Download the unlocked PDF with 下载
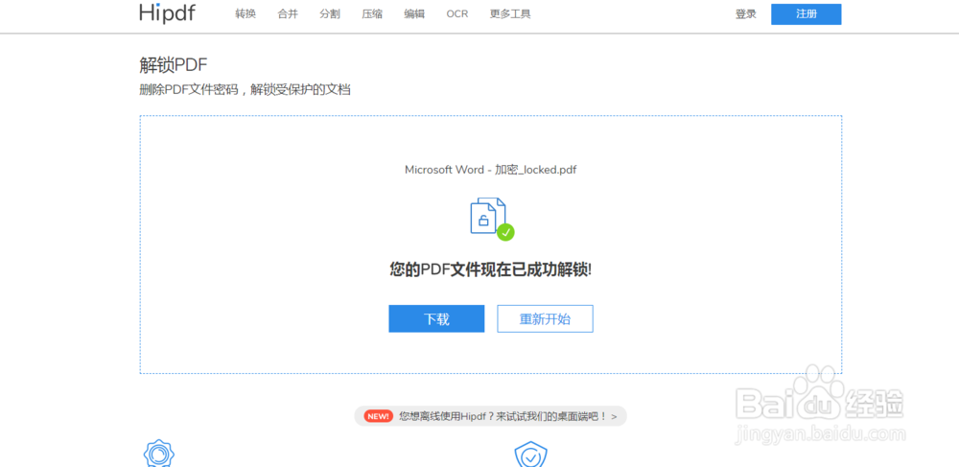Image resolution: width=959 pixels, height=467 pixels. 436,319
